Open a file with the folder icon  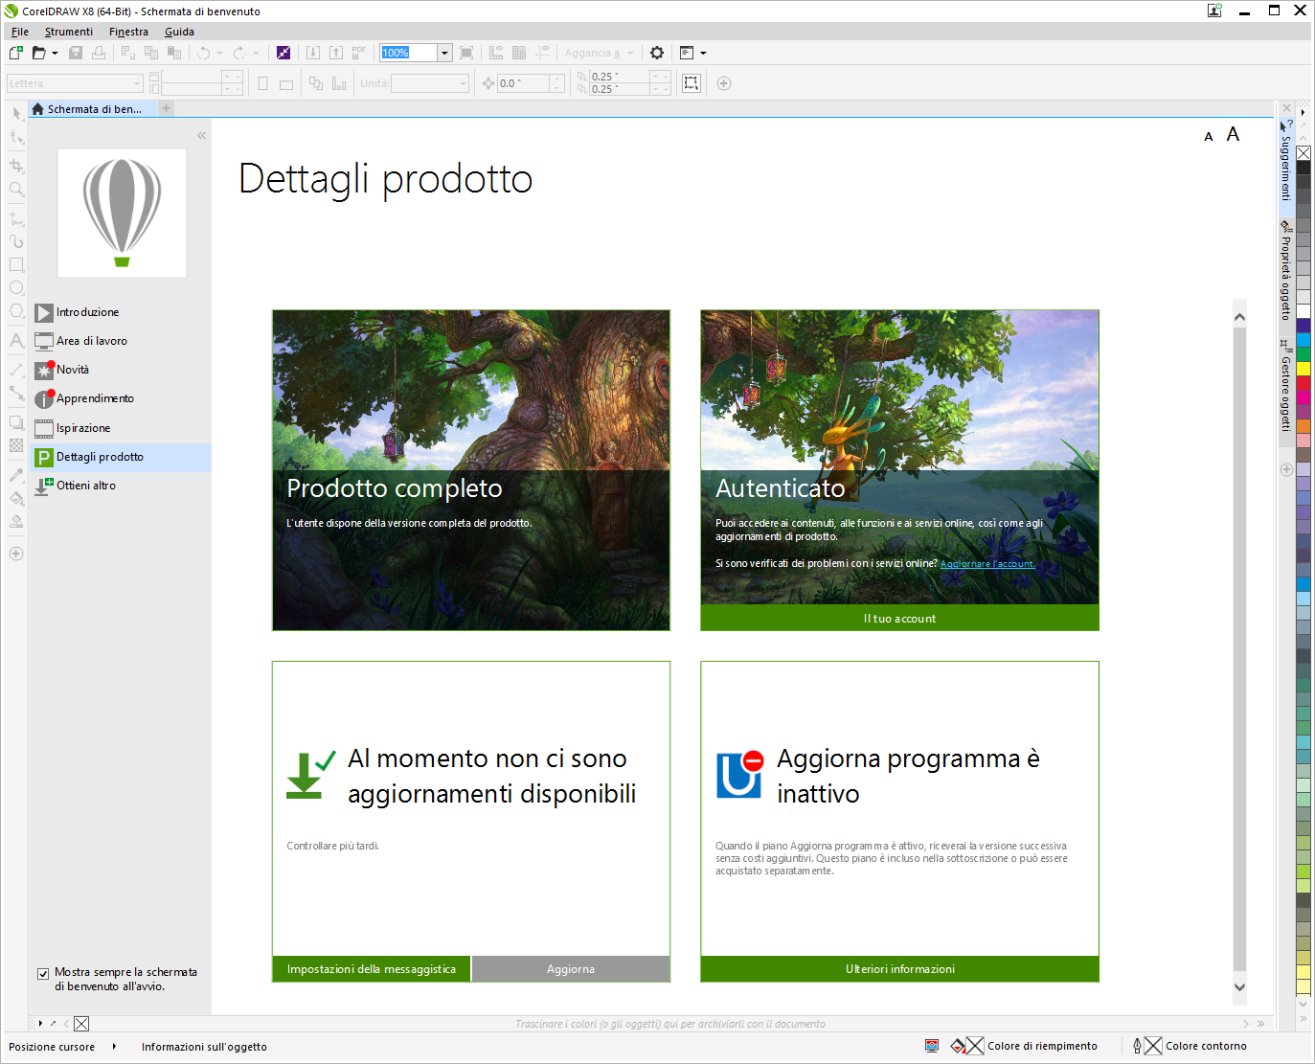coord(39,53)
